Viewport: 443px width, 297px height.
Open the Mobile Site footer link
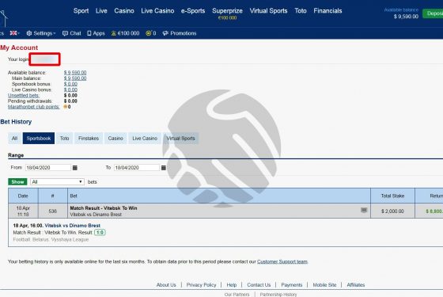click(324, 285)
